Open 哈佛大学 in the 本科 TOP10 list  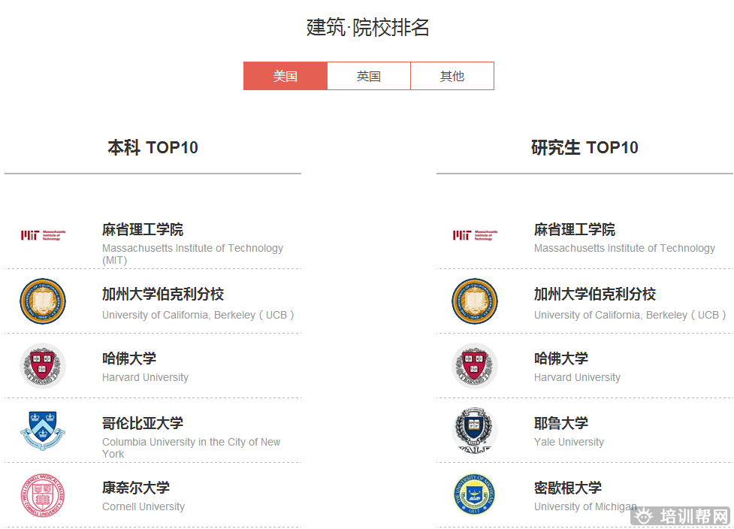(x=129, y=358)
